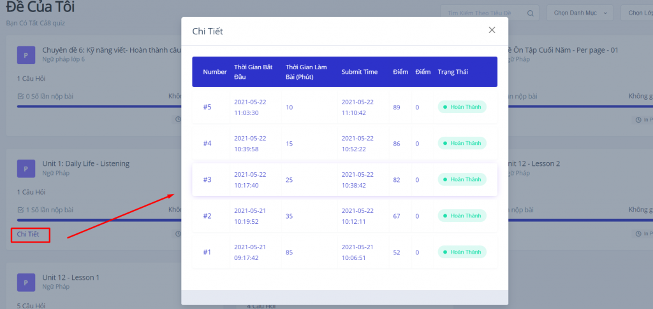
Task: Click the P icon of Unit 1: Daily Life
Action: [x=26, y=168]
